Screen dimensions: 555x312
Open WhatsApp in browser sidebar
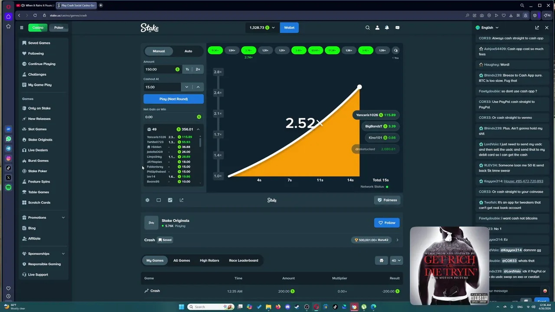point(8,139)
